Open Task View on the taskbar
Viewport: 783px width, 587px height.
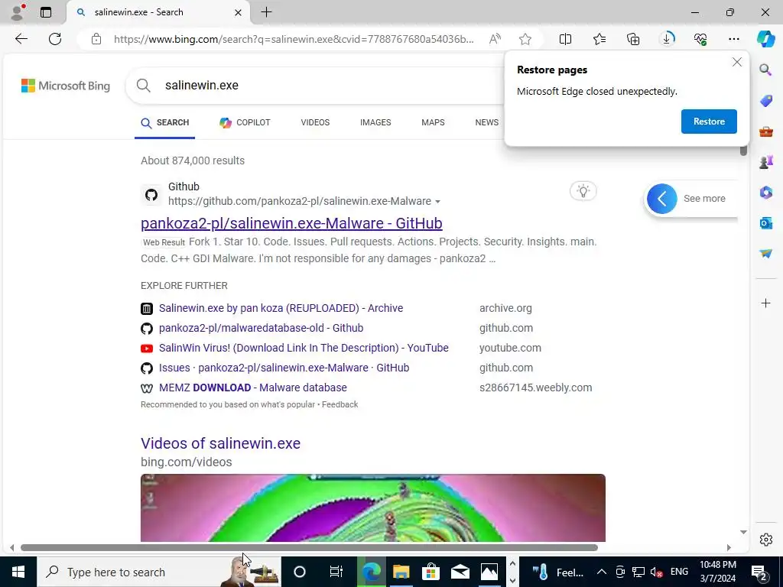[336, 572]
